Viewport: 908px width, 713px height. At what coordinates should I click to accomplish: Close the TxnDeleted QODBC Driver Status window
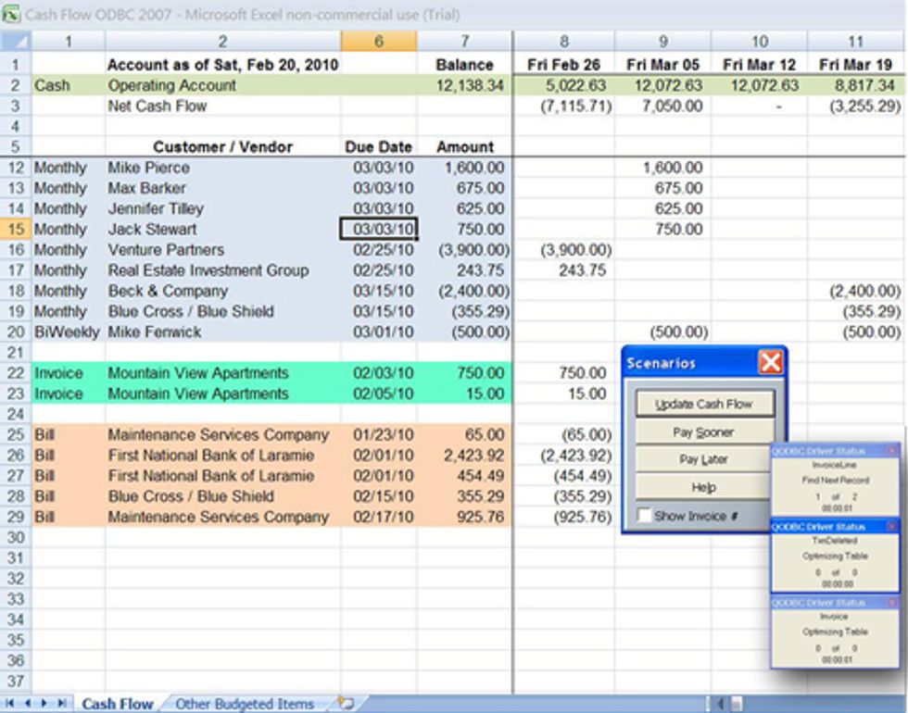(892, 526)
